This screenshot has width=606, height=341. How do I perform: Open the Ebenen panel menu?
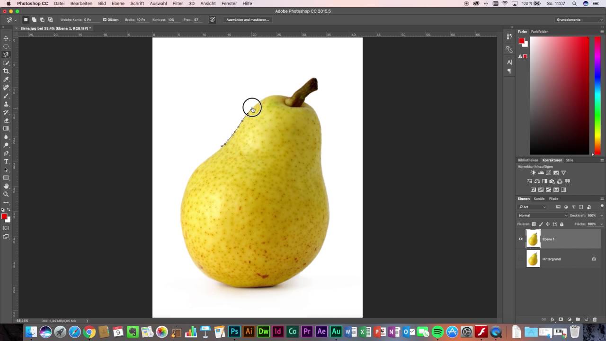(x=602, y=198)
